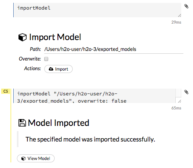Click paperclip icon beside first importModel cell
Screen dimensions: 193x168
click(186, 6)
